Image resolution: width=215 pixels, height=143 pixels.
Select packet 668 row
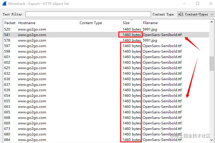106,118
